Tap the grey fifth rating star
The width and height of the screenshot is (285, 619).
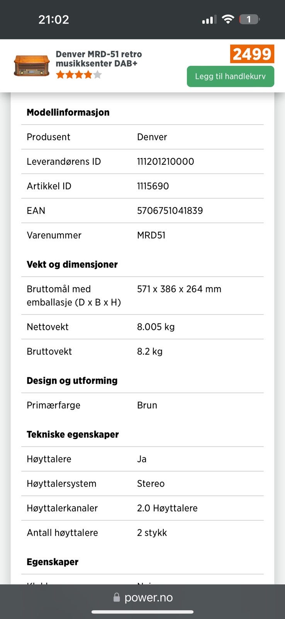(x=98, y=75)
